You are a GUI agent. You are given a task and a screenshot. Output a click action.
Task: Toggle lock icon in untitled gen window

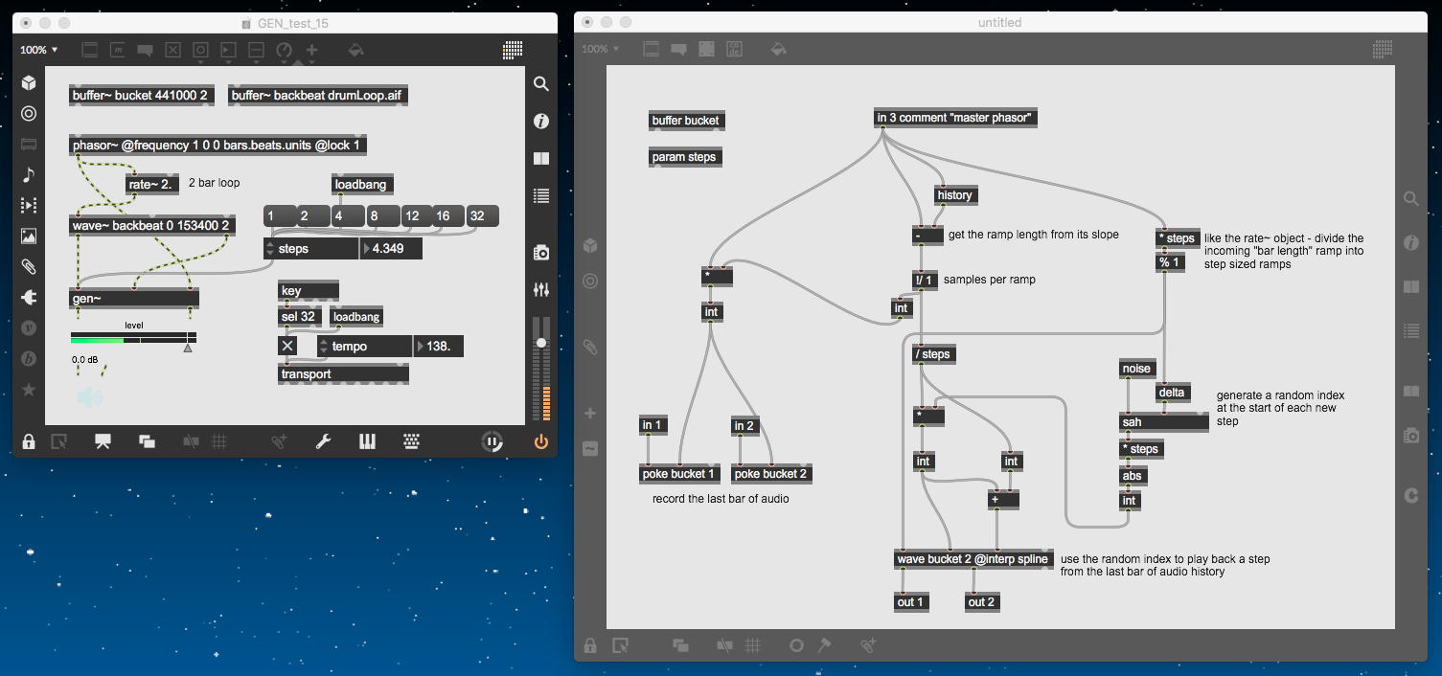(x=590, y=645)
